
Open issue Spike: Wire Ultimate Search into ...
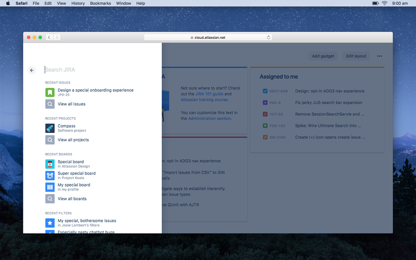tap(328, 126)
